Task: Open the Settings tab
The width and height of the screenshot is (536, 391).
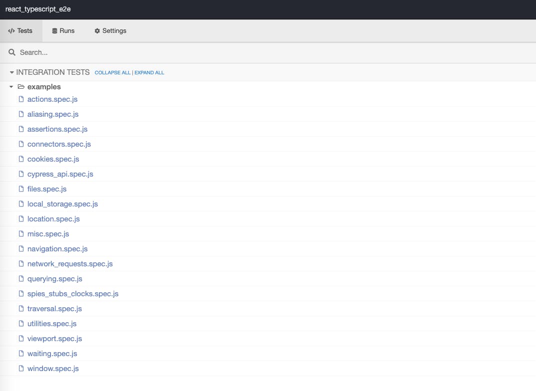Action: [x=110, y=30]
